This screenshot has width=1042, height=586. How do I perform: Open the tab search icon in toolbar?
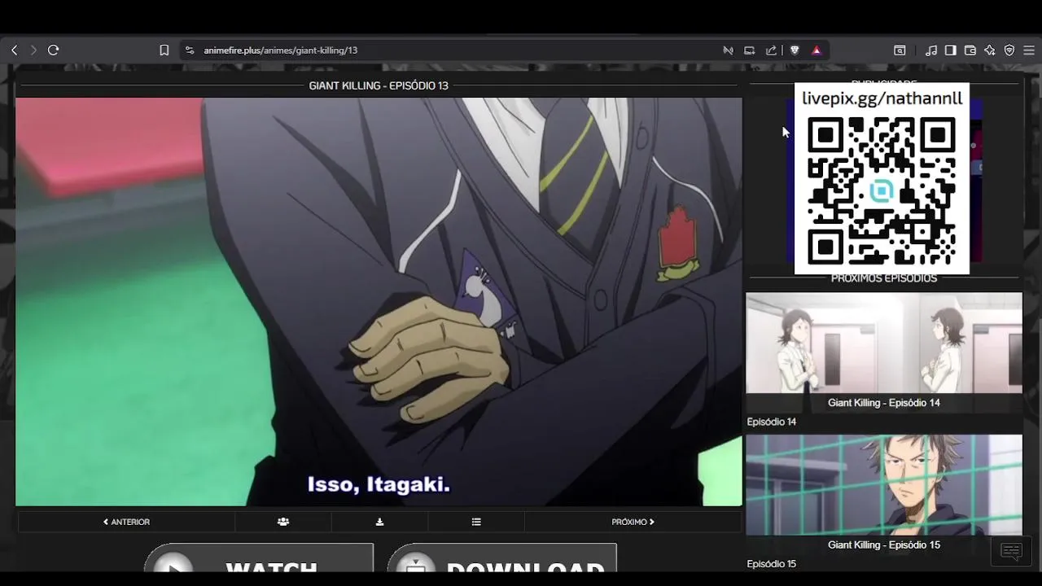(x=900, y=50)
